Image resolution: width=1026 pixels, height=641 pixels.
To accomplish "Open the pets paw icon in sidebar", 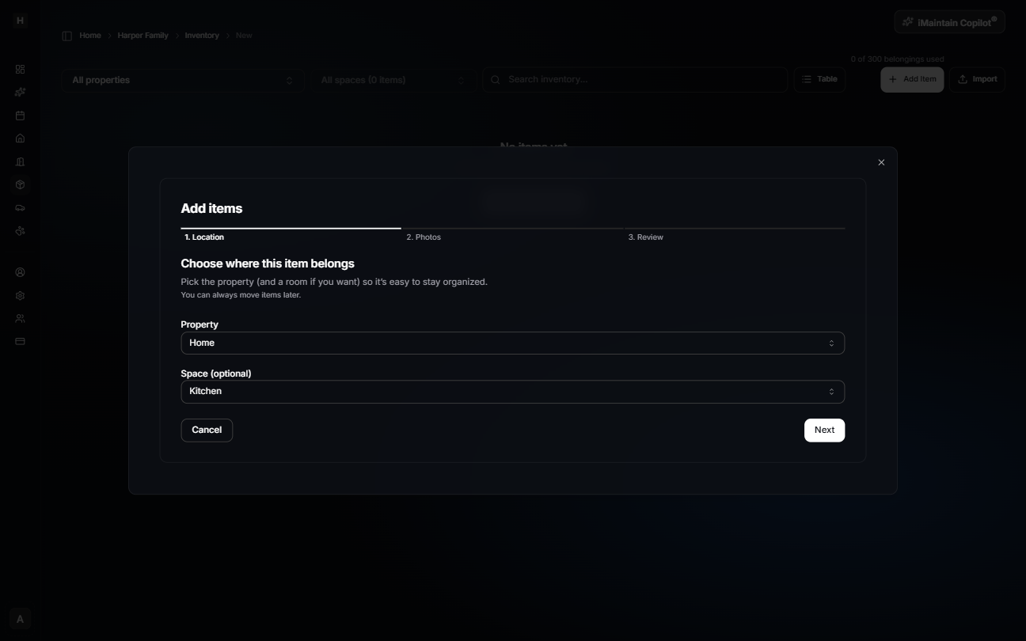I will [x=20, y=230].
